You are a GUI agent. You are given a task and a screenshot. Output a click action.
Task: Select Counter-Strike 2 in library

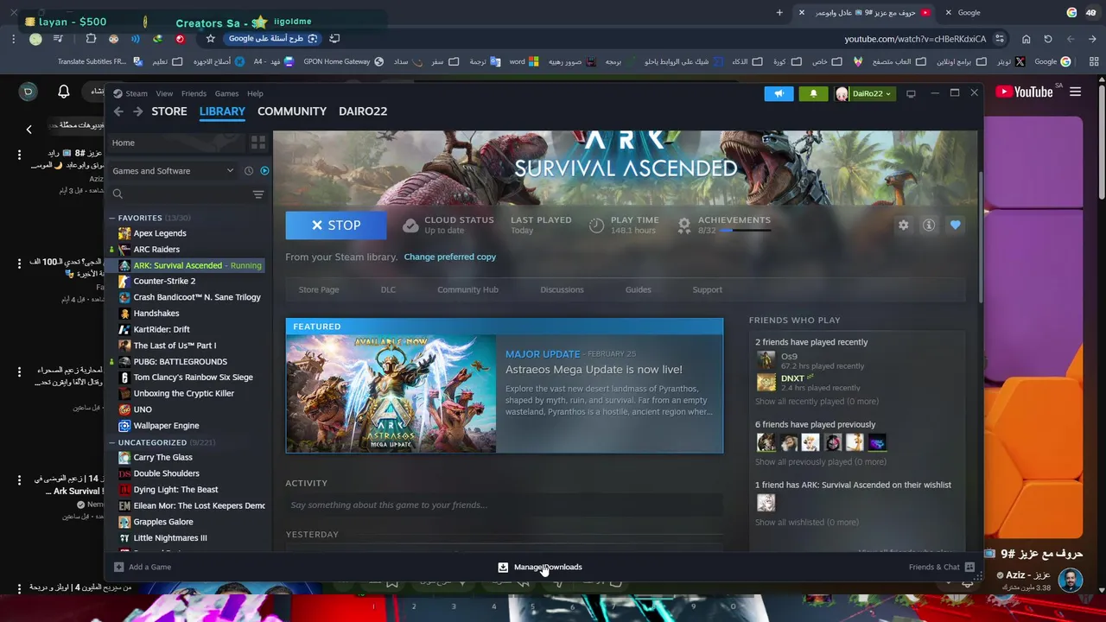[x=164, y=281]
